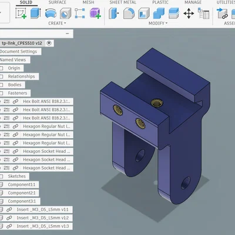Click link icon of Insert _M3_D5_L5mm v1:2
The width and height of the screenshot is (235, 235).
(9, 218)
